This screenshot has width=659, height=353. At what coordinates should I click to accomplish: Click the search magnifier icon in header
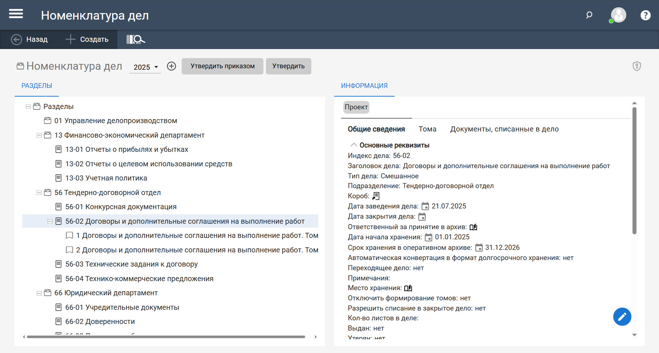pos(589,15)
